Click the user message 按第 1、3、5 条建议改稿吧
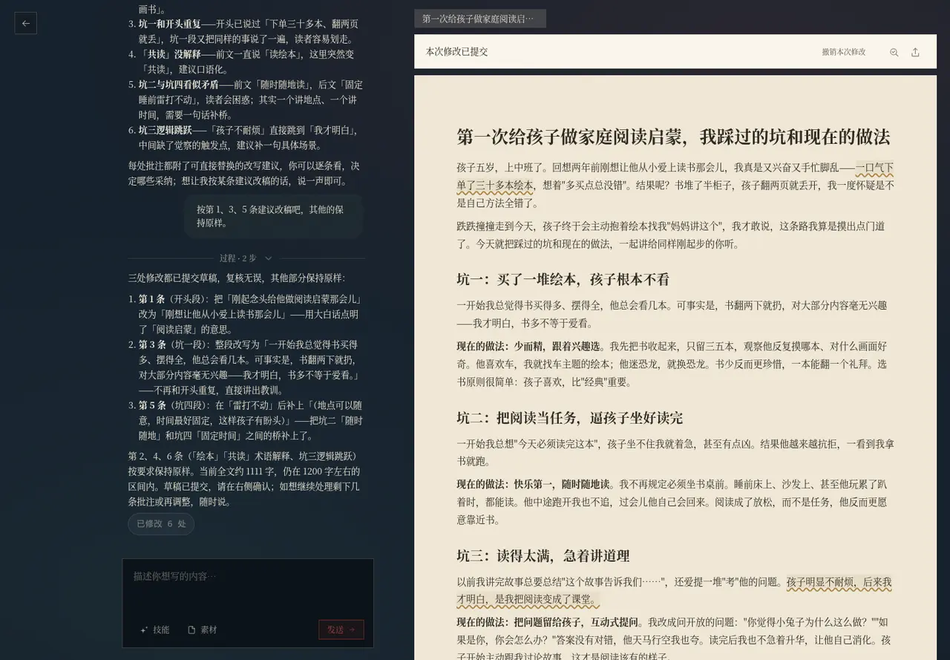The image size is (950, 660). tap(273, 216)
